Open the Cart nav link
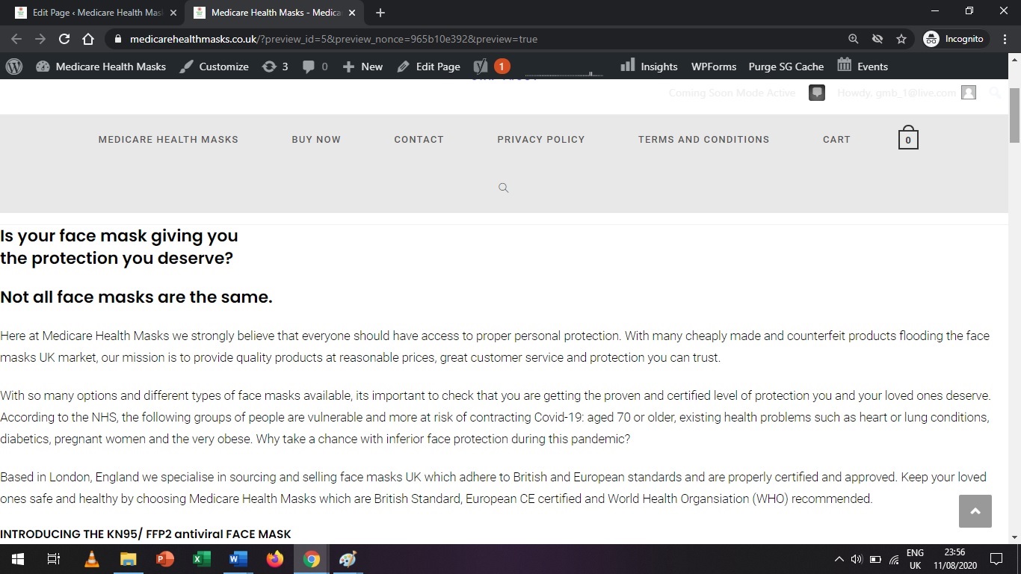The height and width of the screenshot is (574, 1021). coord(836,140)
